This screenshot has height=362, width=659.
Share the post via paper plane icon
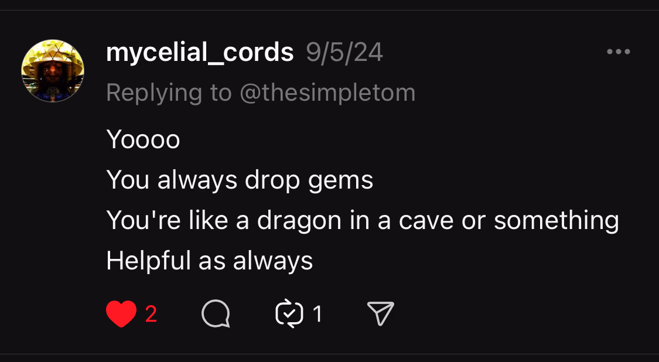click(380, 315)
